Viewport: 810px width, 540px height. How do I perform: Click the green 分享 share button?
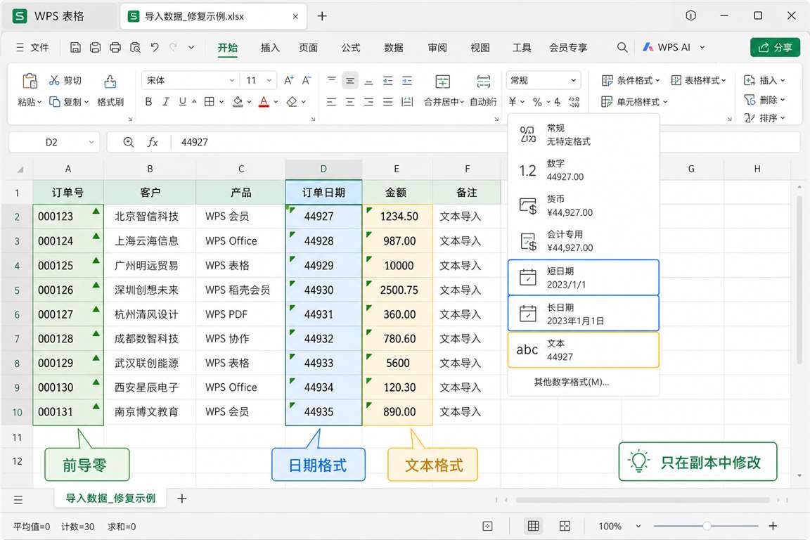click(x=775, y=48)
